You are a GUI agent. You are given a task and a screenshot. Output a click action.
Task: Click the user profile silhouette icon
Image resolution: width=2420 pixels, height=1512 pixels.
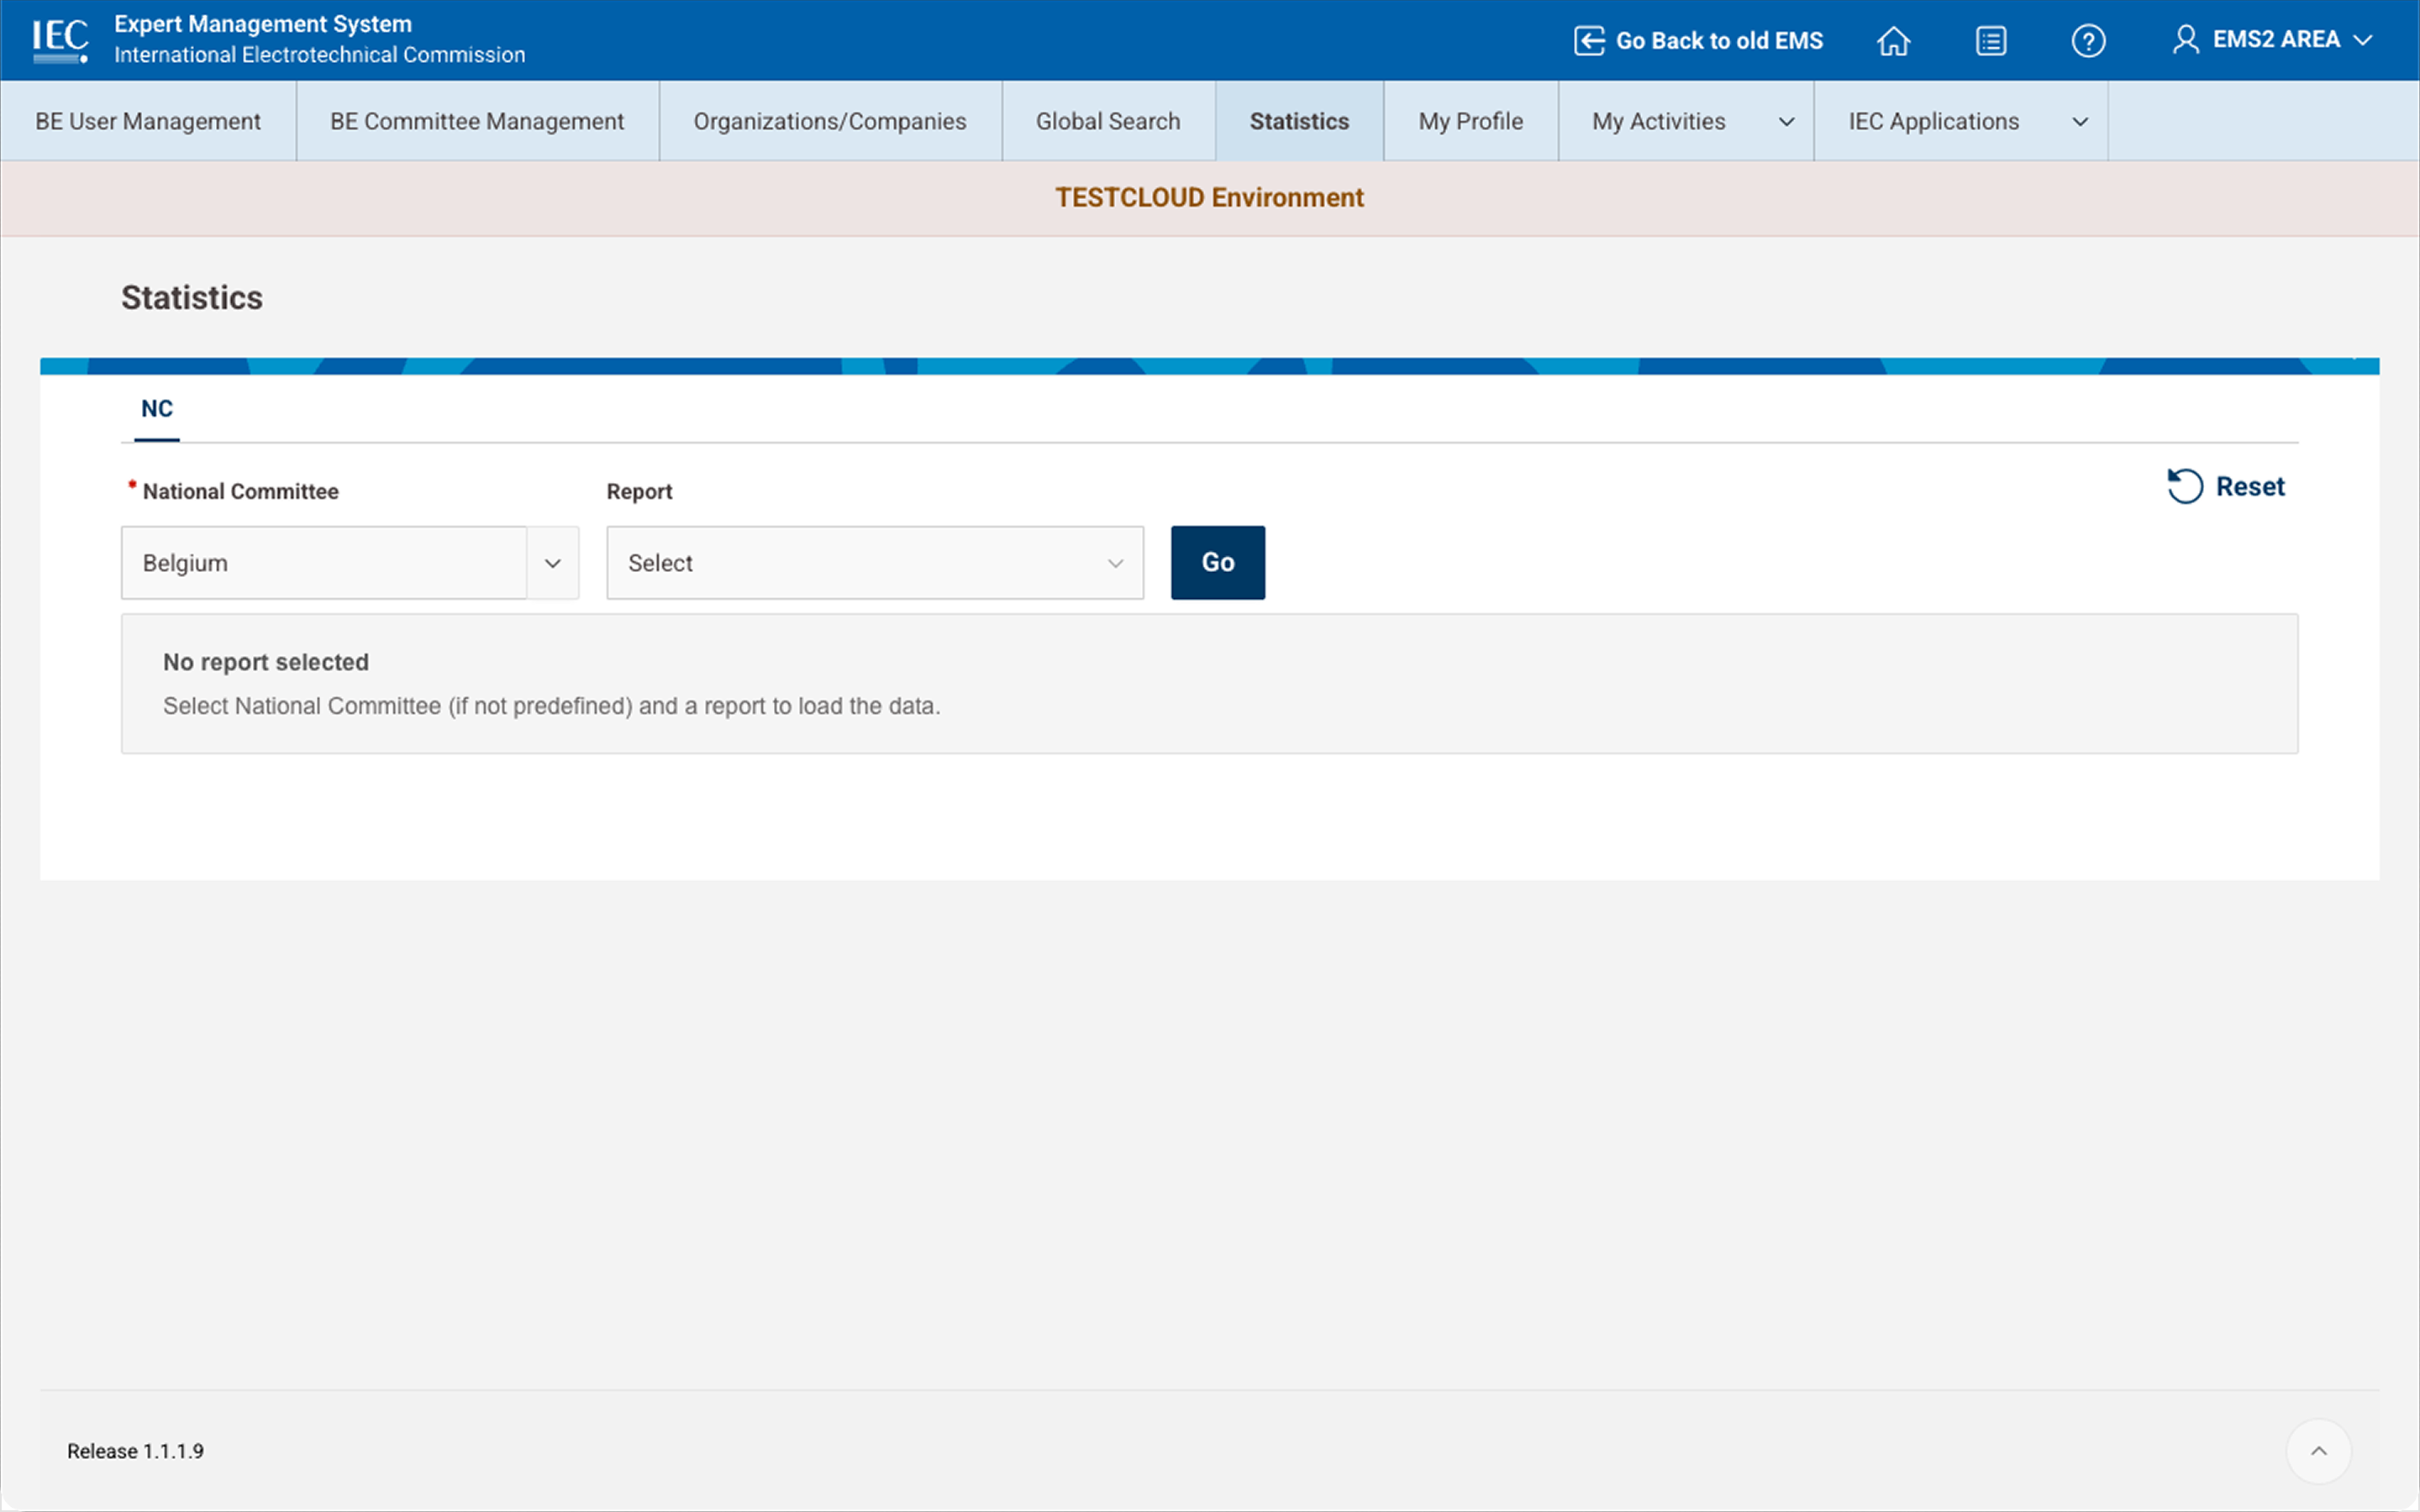point(2185,40)
